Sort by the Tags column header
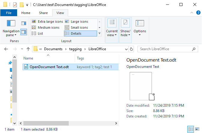Screen dimensions: 202x133 tap(80, 58)
